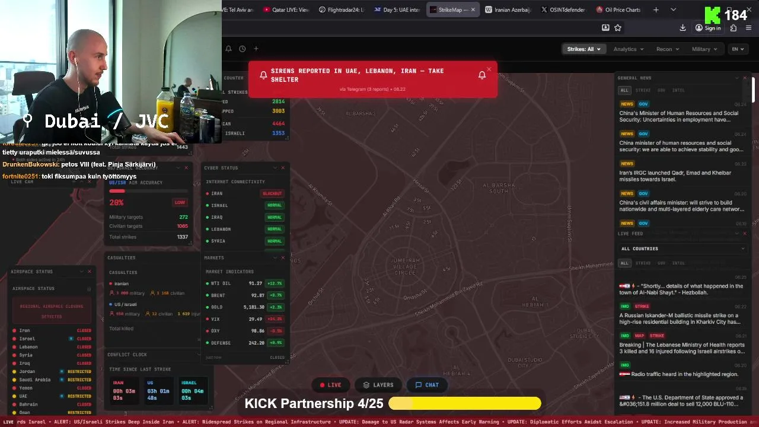Switch to Flightradar24 browser tab
This screenshot has height=427, width=759.
click(x=342, y=9)
